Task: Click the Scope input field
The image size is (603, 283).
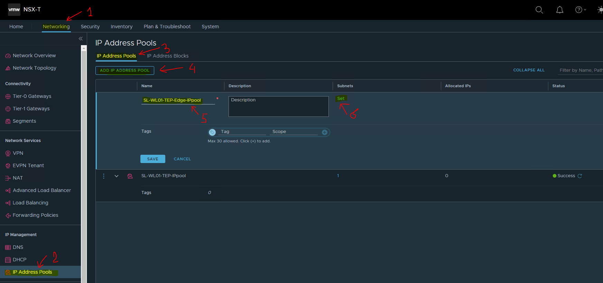Action: pyautogui.click(x=294, y=132)
